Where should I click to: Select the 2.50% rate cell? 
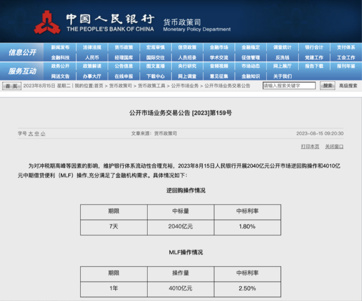pos(247,289)
